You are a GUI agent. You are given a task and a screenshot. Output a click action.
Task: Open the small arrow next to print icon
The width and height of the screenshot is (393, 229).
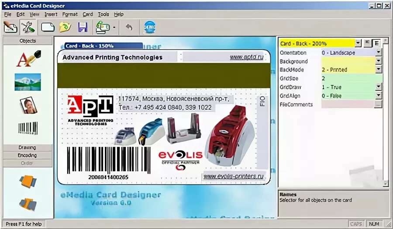pyautogui.click(x=114, y=27)
